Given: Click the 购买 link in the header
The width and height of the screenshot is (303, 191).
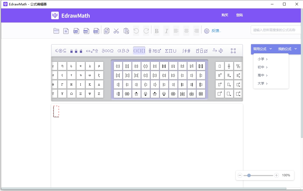Looking at the screenshot, I should [x=225, y=15].
